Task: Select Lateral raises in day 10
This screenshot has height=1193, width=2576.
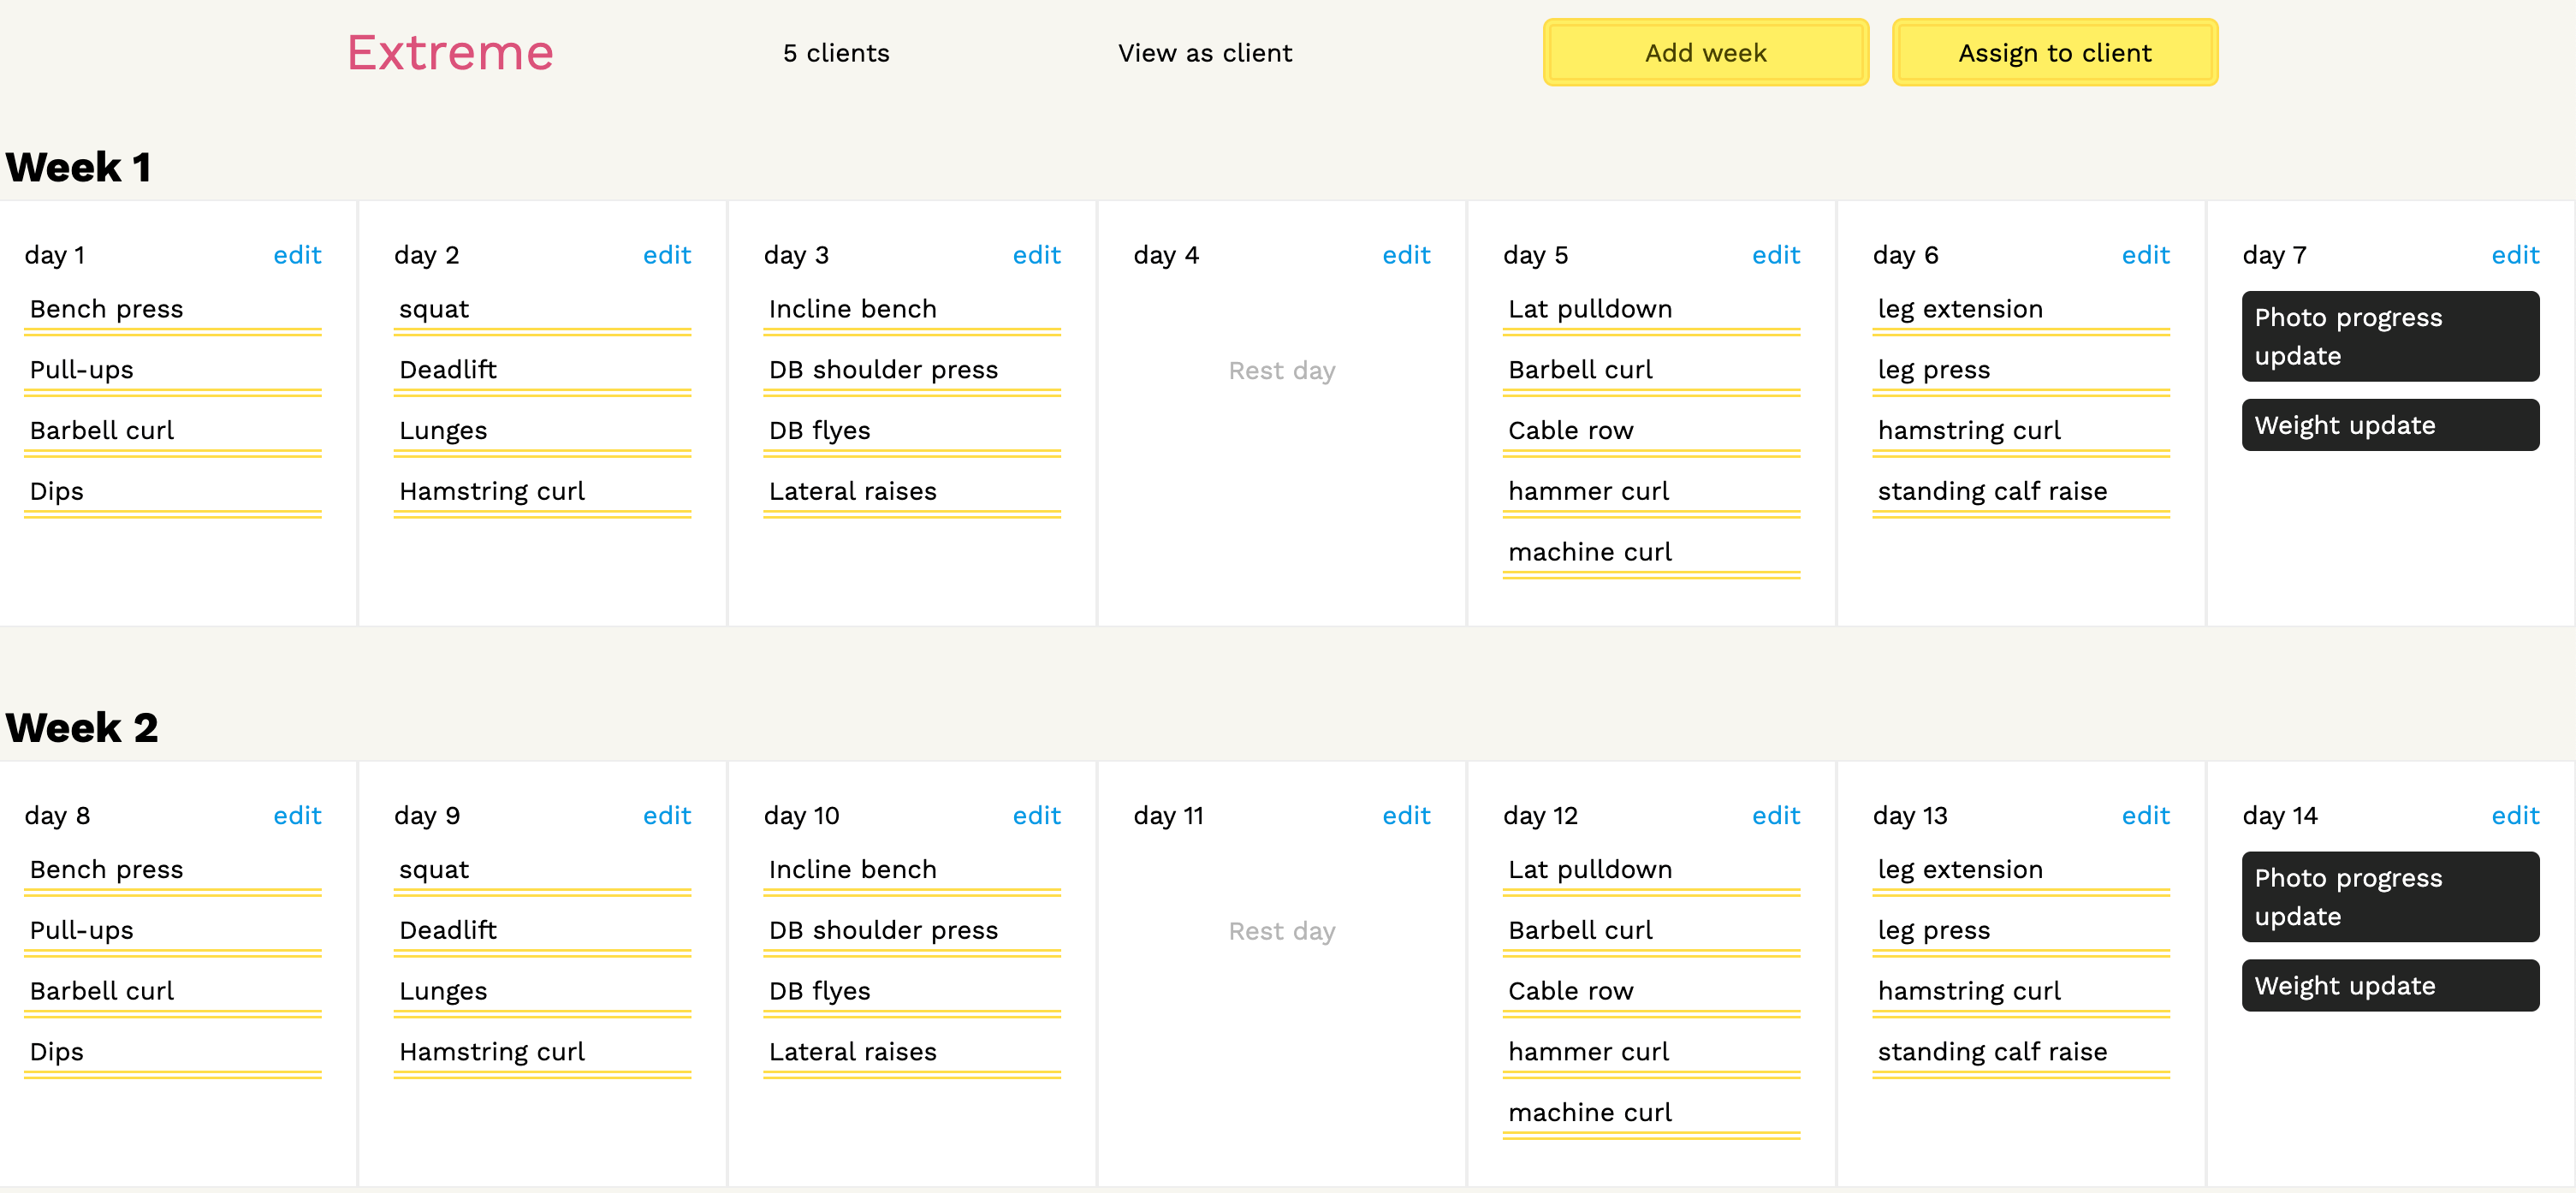Action: pyautogui.click(x=852, y=1052)
